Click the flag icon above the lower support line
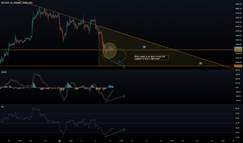Screen dimensions: 243x143 click(x=201, y=63)
